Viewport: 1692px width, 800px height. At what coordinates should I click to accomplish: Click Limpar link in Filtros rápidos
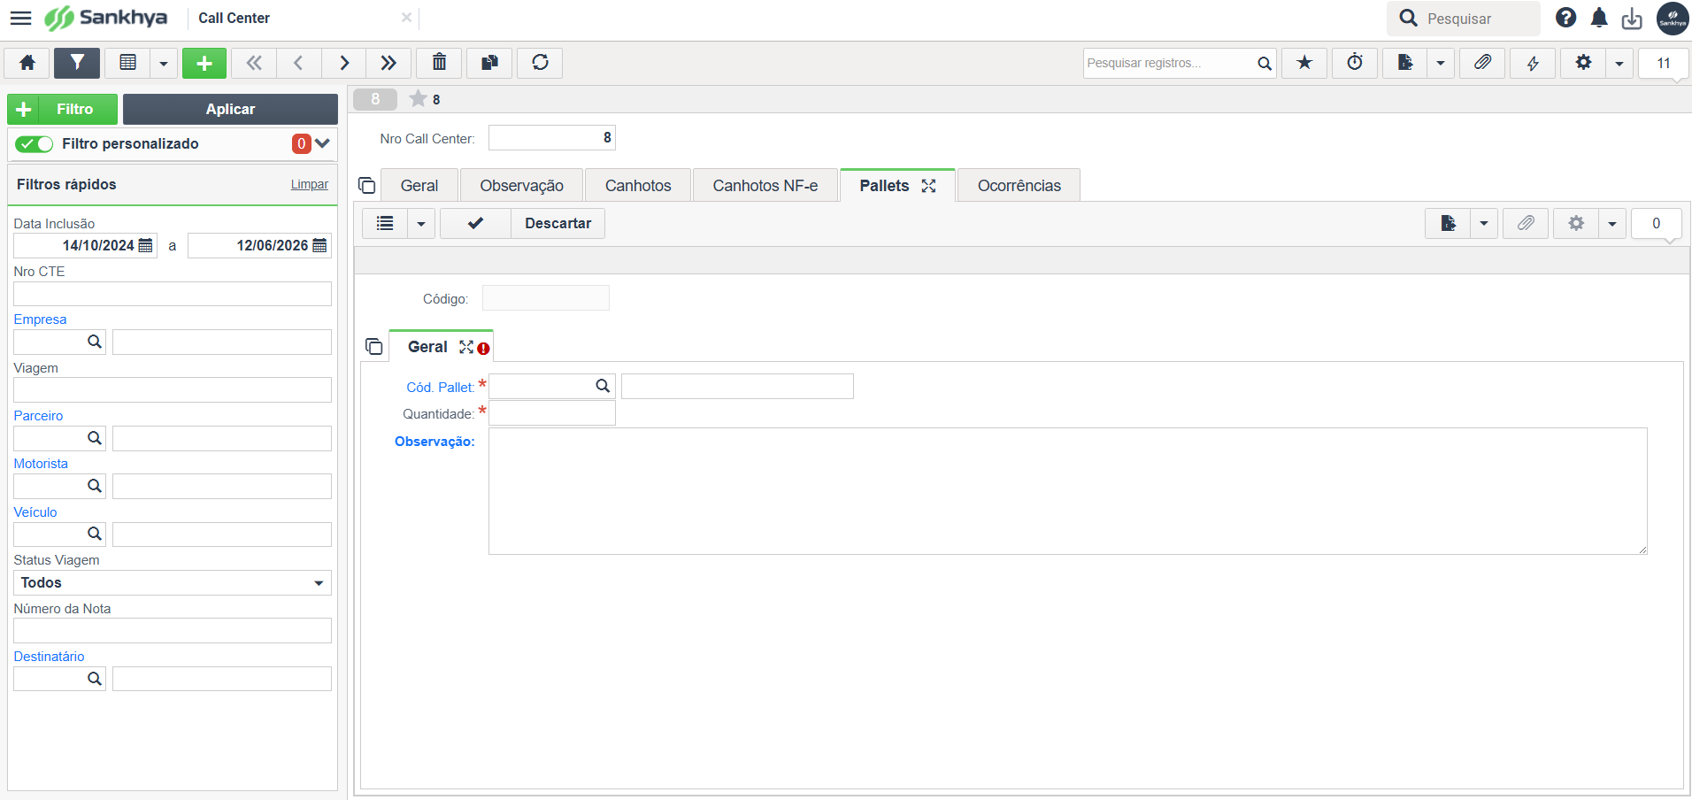tap(310, 184)
